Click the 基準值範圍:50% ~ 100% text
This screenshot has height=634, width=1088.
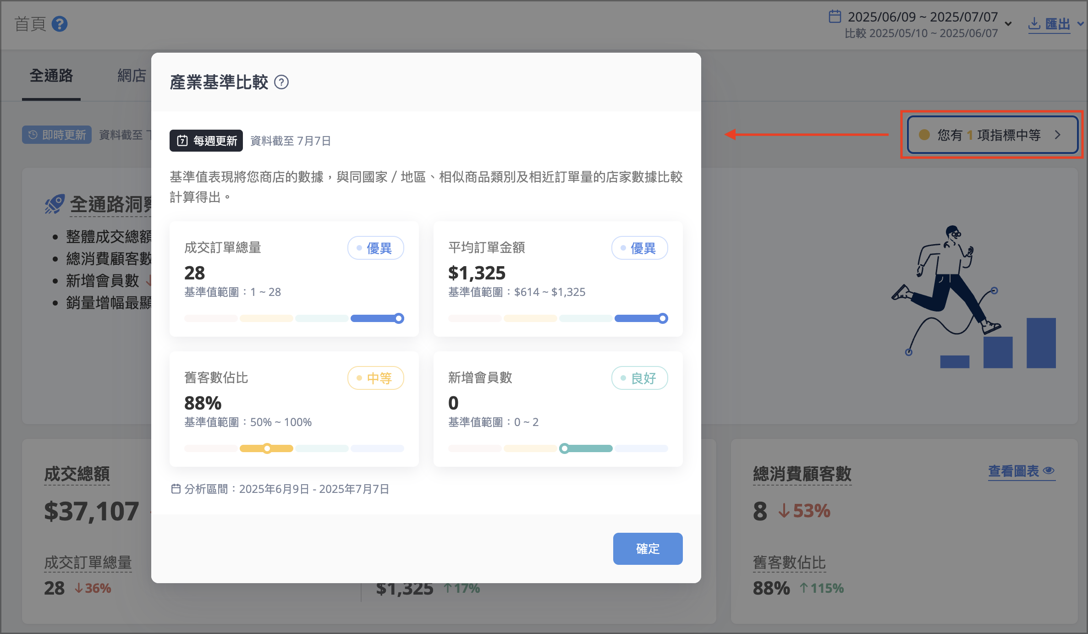pos(248,422)
